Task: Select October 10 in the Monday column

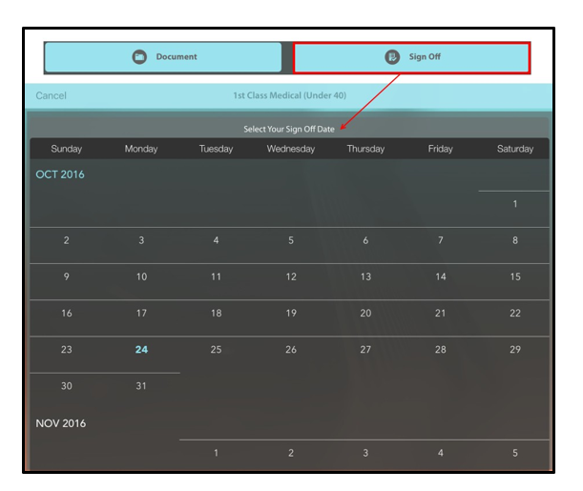Action: coord(141,276)
